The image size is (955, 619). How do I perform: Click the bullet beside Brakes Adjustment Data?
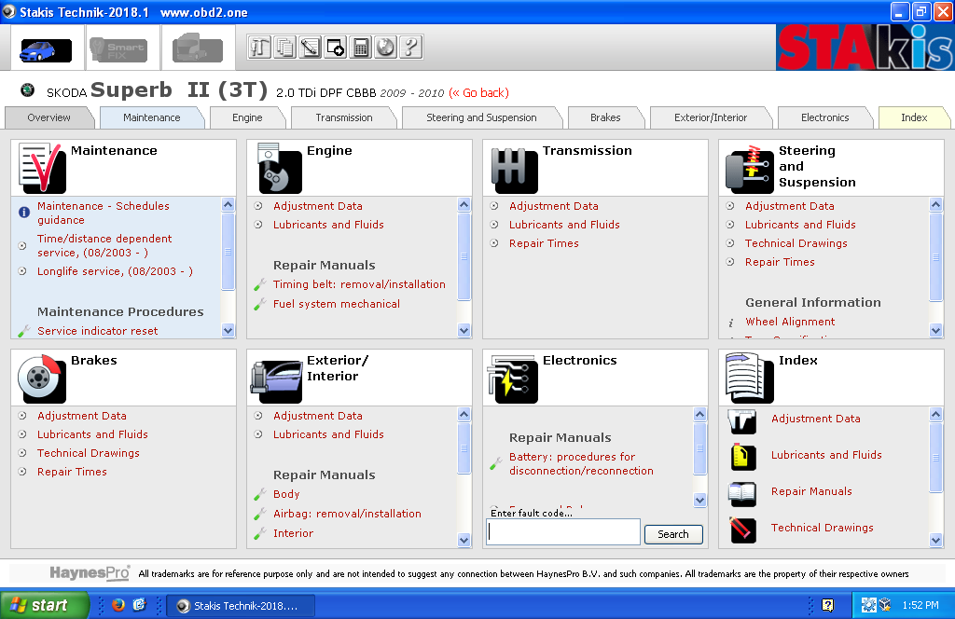coord(22,416)
